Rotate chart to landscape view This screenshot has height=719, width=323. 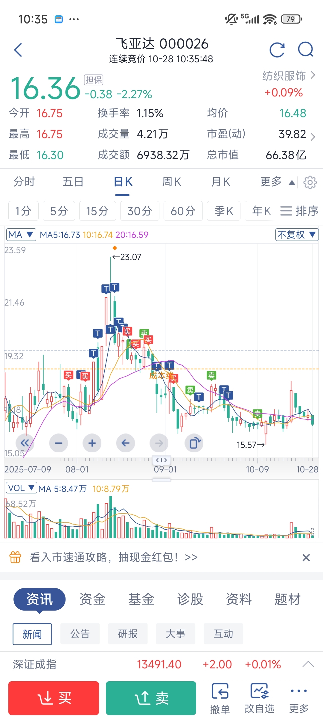tap(194, 443)
